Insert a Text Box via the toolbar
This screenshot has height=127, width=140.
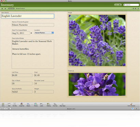pos(15,105)
